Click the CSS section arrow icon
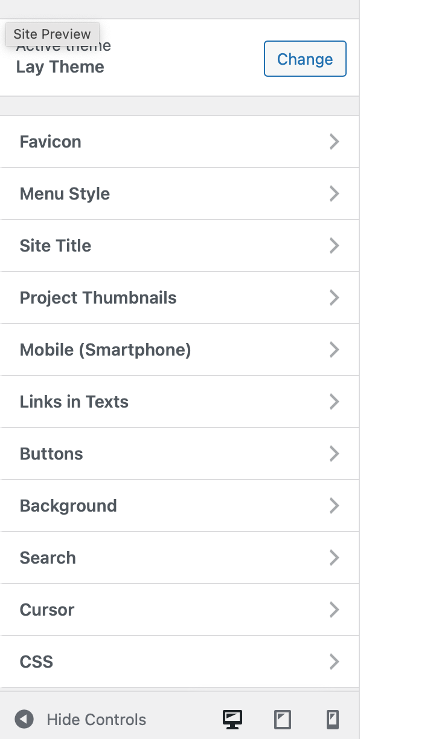This screenshot has width=436, height=739. point(334,662)
